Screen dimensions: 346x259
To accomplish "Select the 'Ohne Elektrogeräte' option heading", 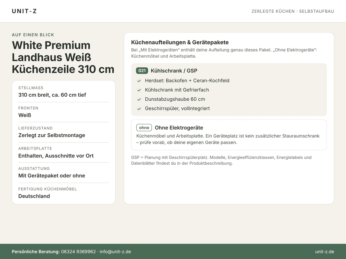I will click(x=179, y=128).
